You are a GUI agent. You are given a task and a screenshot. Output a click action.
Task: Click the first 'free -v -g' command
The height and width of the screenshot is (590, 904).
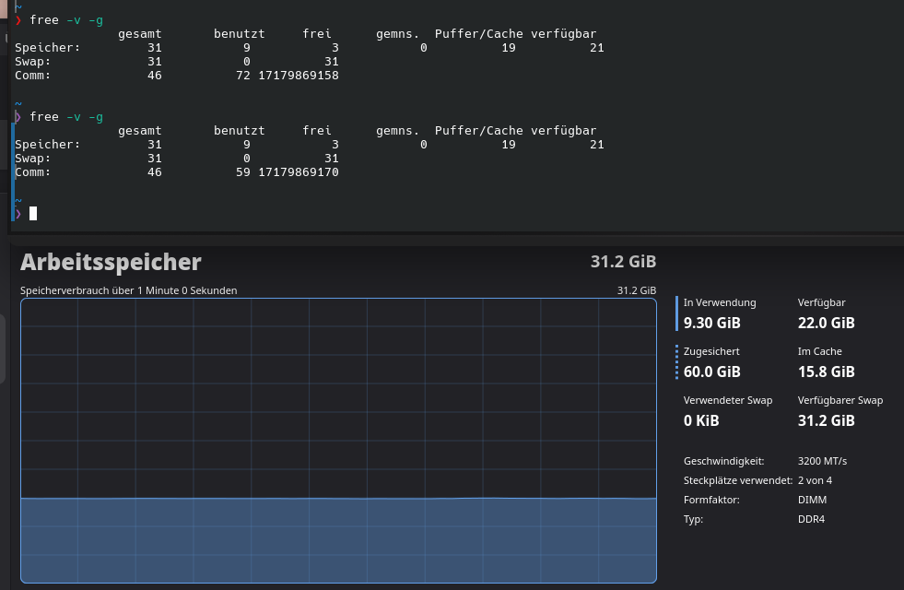pyautogui.click(x=66, y=20)
